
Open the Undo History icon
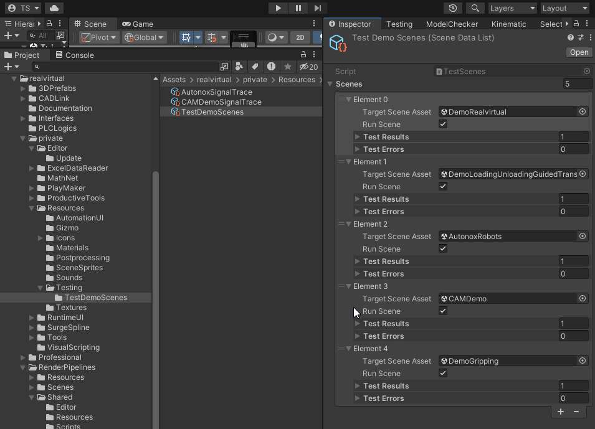[x=453, y=8]
